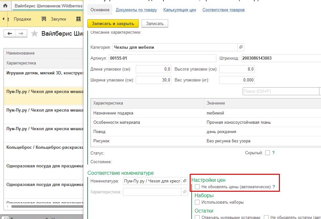Click the Номенклатура input field
The image size is (321, 219).
click(152, 181)
